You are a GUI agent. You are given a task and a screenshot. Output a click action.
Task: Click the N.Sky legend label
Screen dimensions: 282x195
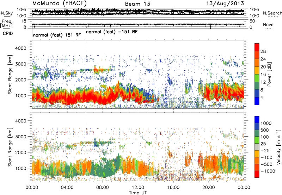point(7,13)
